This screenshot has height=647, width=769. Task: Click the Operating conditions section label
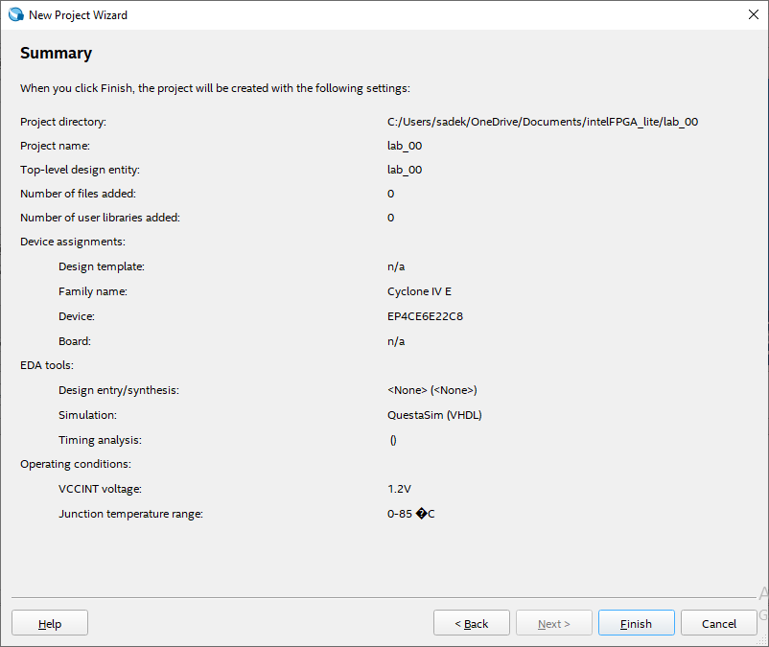(75, 464)
